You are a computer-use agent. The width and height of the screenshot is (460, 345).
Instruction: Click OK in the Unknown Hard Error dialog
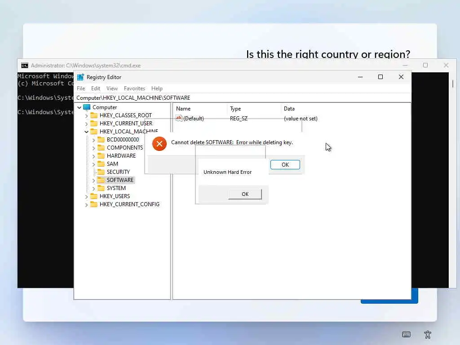[x=245, y=194]
